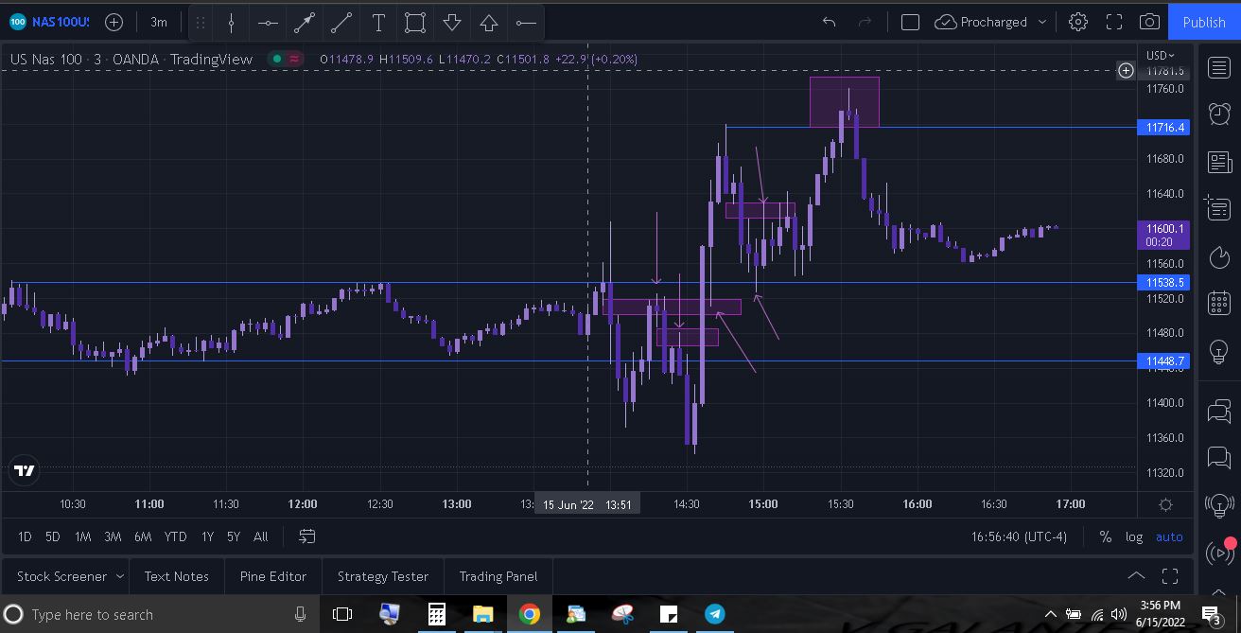This screenshot has width=1241, height=633.
Task: Toggle auto scale
Action: coord(1169,536)
